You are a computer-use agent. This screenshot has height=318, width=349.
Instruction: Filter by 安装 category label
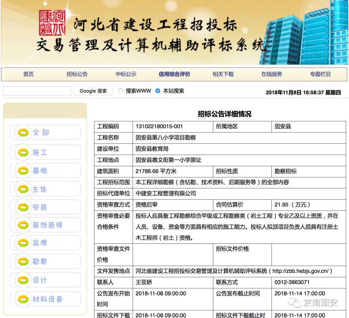[40, 207]
